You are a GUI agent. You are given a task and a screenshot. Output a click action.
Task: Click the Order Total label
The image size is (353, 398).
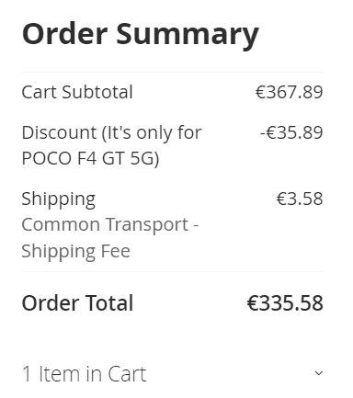pos(77,303)
